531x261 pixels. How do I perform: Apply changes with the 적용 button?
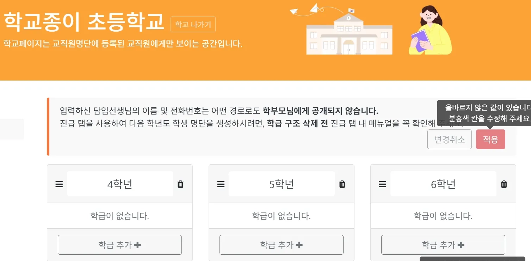(x=490, y=139)
